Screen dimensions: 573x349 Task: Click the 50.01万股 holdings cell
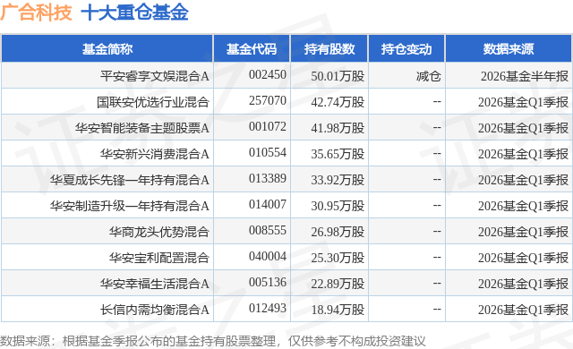(x=338, y=76)
